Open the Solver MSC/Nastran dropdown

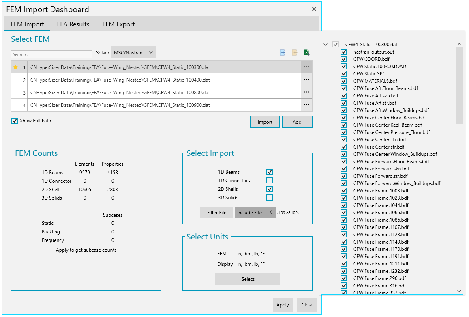tap(134, 52)
